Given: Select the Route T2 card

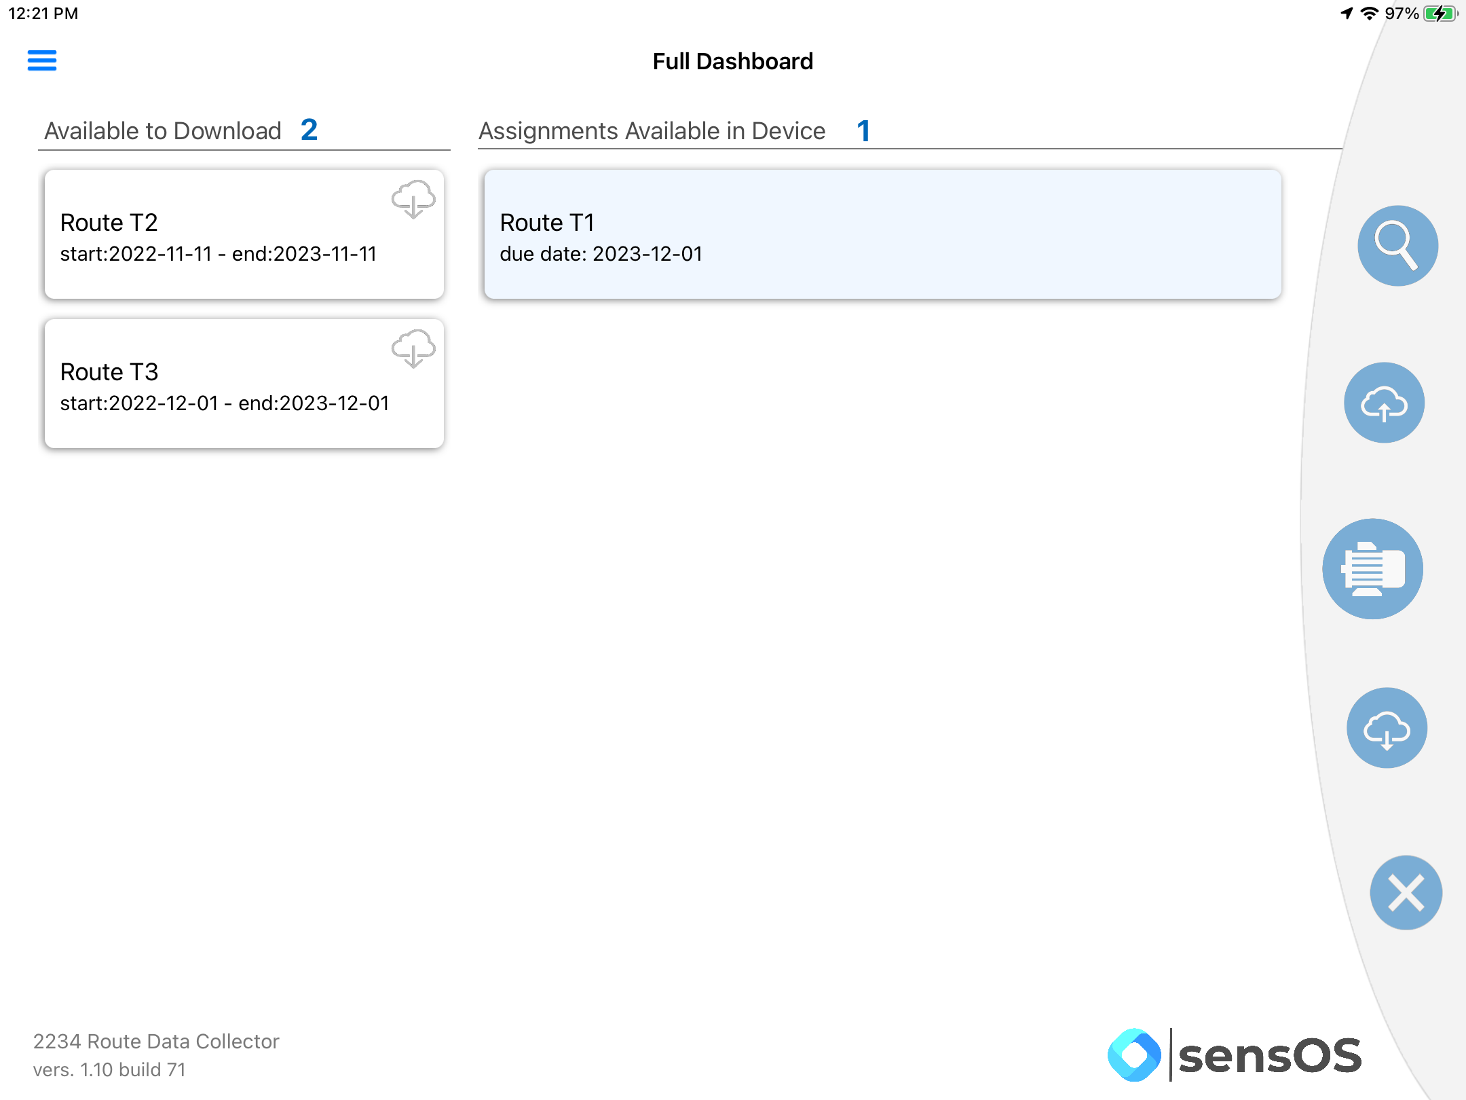Looking at the screenshot, I should coord(244,234).
